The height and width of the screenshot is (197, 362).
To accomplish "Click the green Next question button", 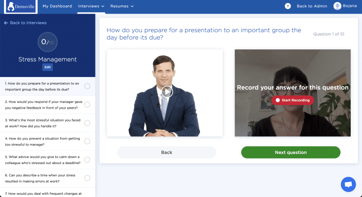I will pos(291,152).
